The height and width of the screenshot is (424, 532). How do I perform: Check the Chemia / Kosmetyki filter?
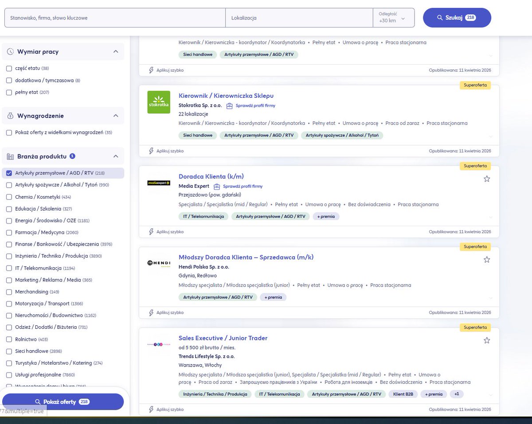(9, 197)
